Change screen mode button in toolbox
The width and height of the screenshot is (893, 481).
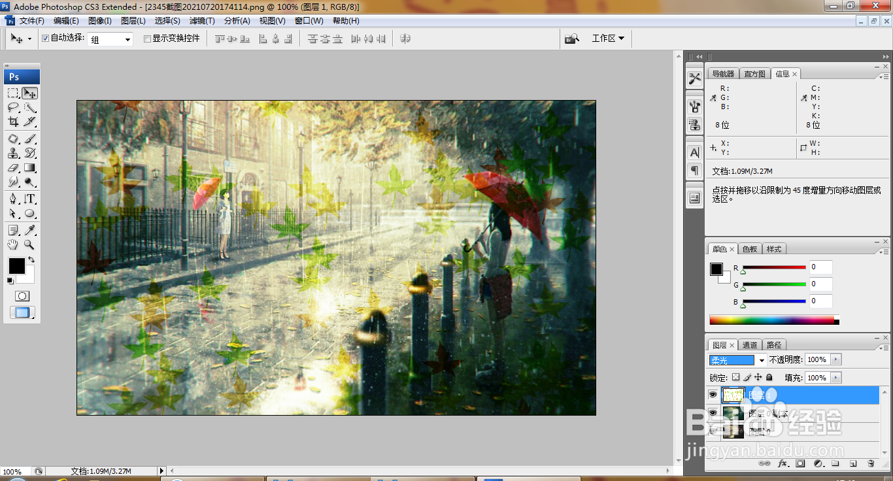click(22, 312)
